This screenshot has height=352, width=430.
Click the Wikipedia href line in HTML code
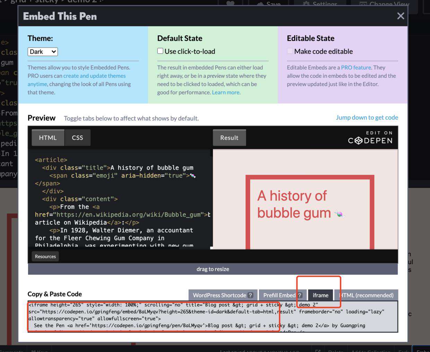(x=122, y=215)
